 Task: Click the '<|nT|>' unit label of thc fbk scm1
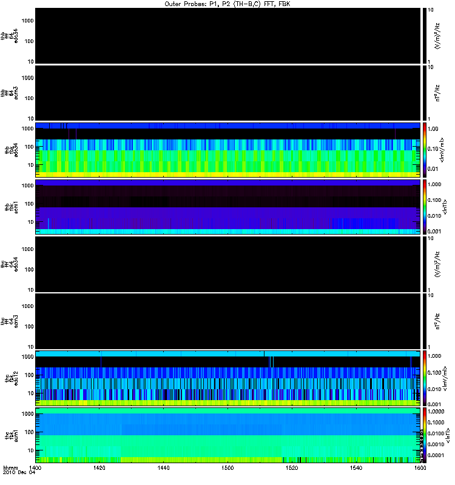click(x=448, y=435)
